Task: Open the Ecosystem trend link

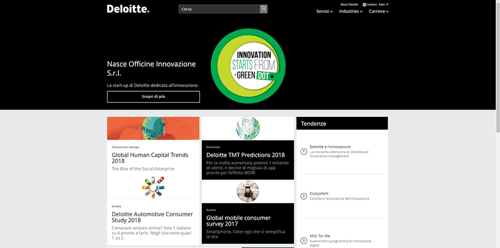Action: tap(319, 194)
